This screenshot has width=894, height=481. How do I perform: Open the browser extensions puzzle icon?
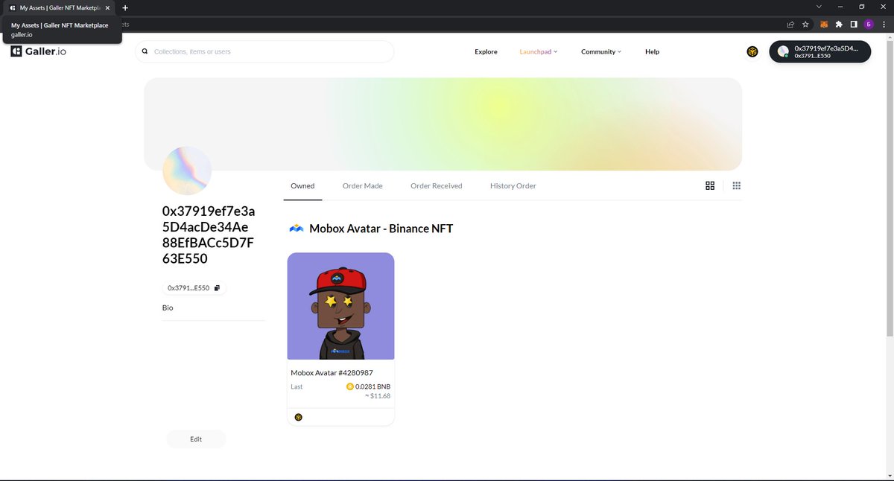click(839, 24)
